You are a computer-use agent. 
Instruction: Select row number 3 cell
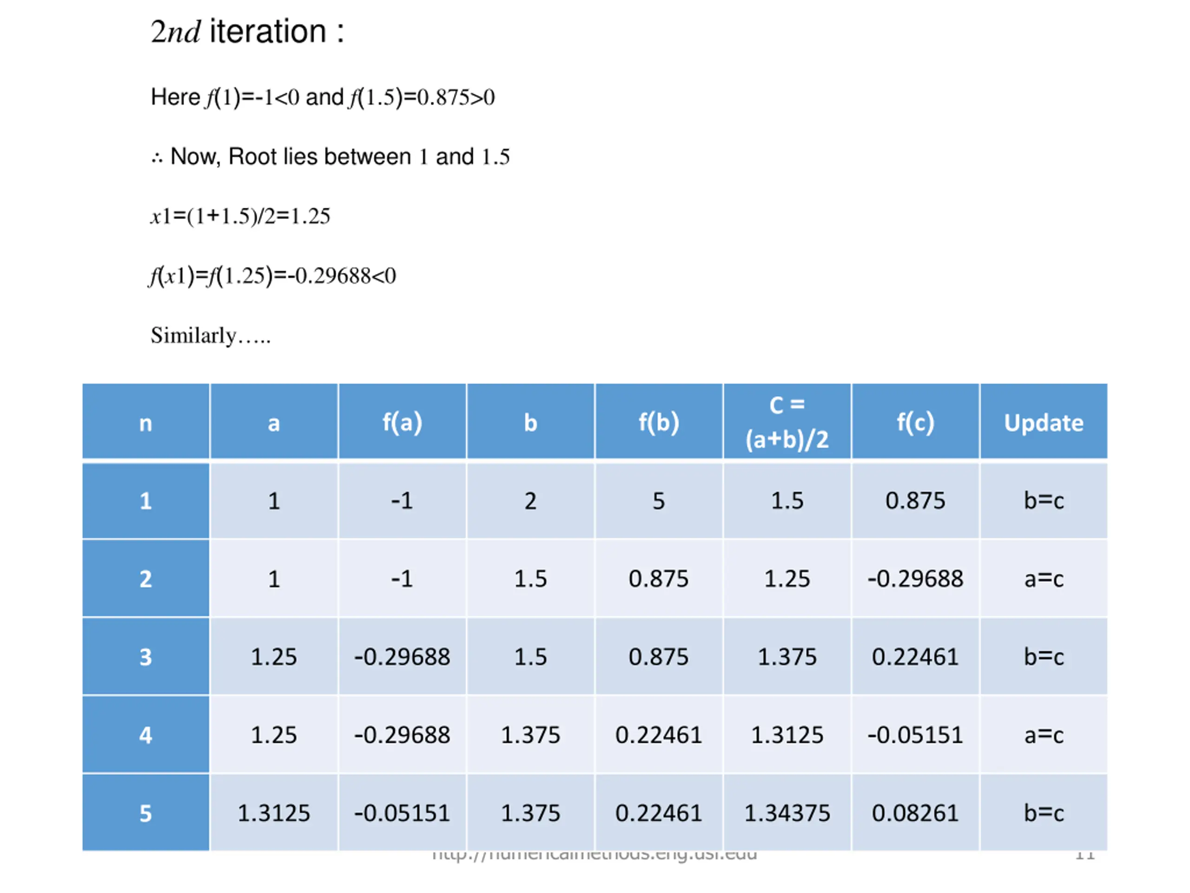click(x=145, y=657)
